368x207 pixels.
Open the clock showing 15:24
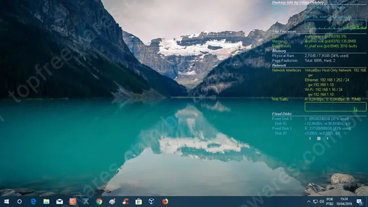click(344, 201)
